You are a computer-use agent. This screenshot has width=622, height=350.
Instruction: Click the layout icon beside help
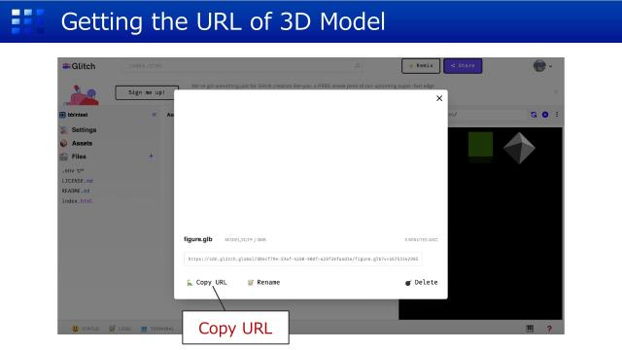[x=530, y=329]
